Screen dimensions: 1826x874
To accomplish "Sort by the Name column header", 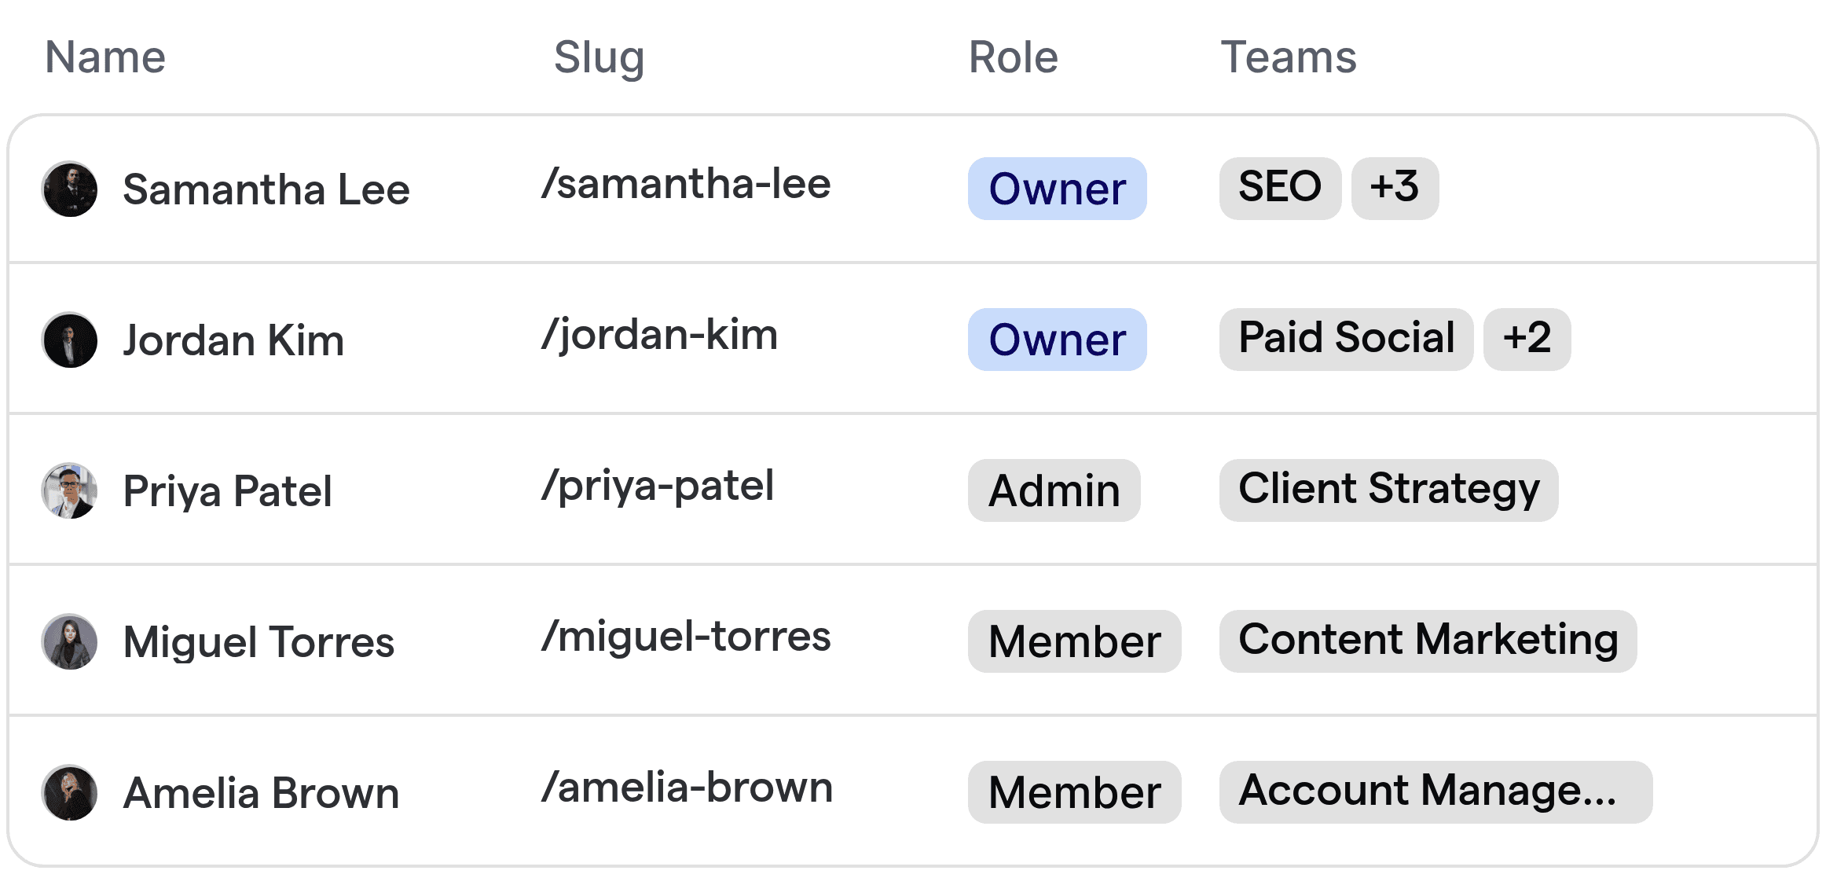I will [x=104, y=57].
